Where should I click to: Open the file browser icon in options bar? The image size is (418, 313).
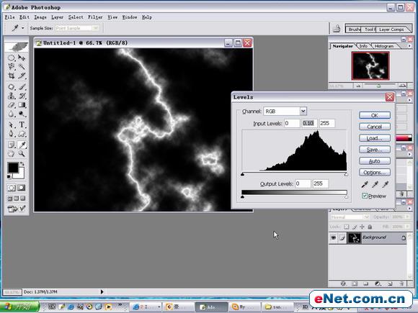[x=337, y=29]
